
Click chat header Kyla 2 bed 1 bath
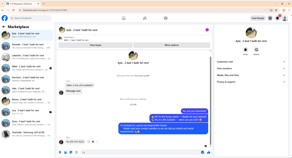pos(82,30)
